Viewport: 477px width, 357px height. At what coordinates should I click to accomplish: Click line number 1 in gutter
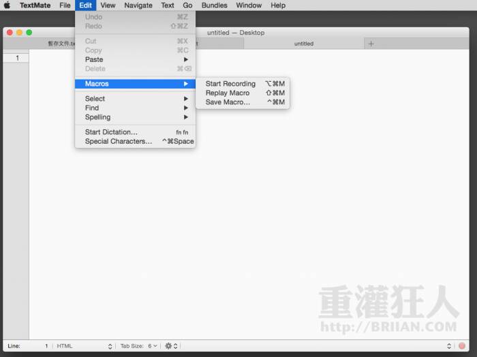pyautogui.click(x=17, y=58)
